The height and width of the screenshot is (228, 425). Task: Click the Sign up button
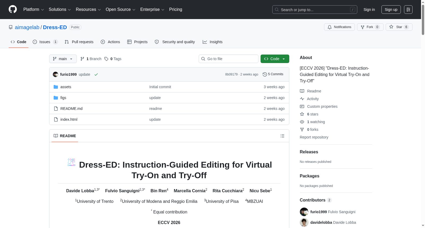pos(391,10)
